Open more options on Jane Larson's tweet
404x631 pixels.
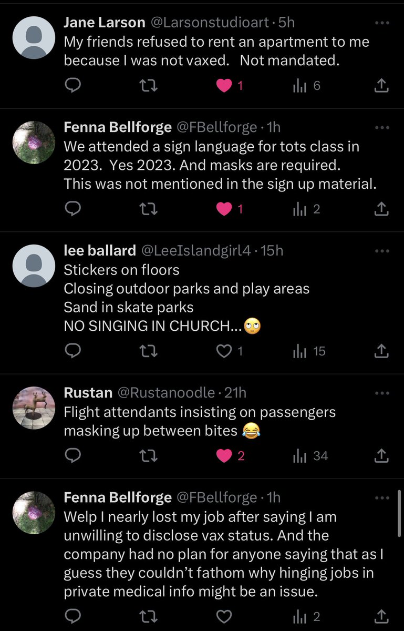[x=382, y=23]
